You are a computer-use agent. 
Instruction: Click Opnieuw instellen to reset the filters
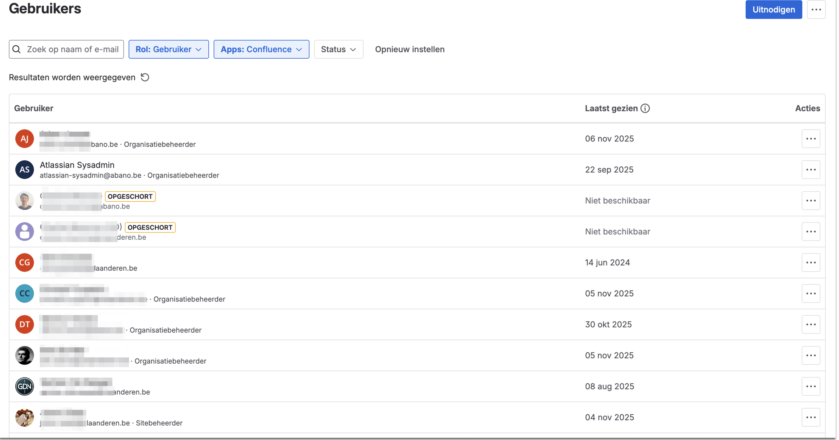click(x=409, y=49)
